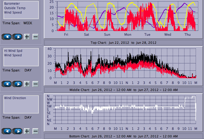Select Outside Temp in the top chart list
Viewport: 204px width, 139px height.
(x=14, y=8)
